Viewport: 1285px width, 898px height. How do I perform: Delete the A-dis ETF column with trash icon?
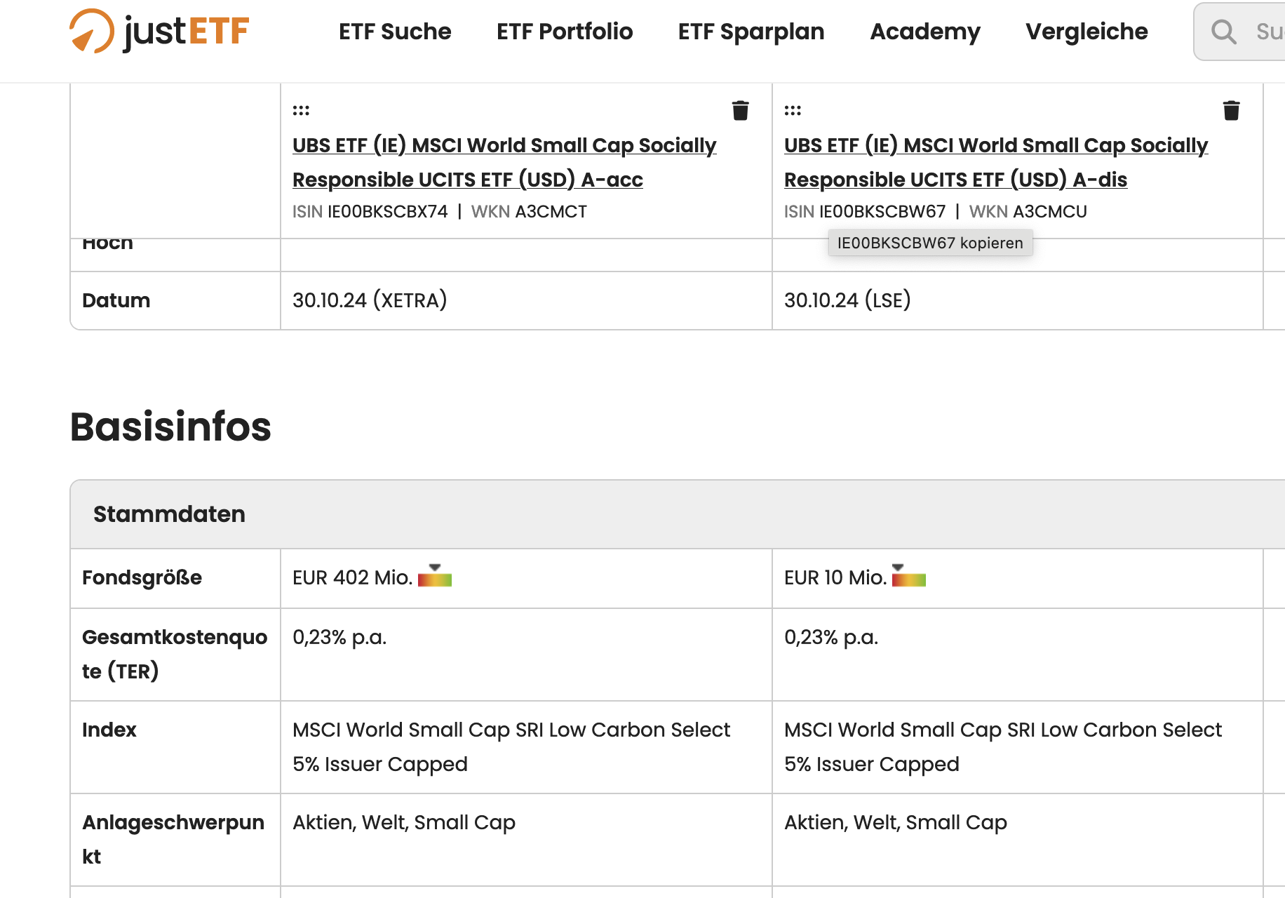tap(1232, 111)
